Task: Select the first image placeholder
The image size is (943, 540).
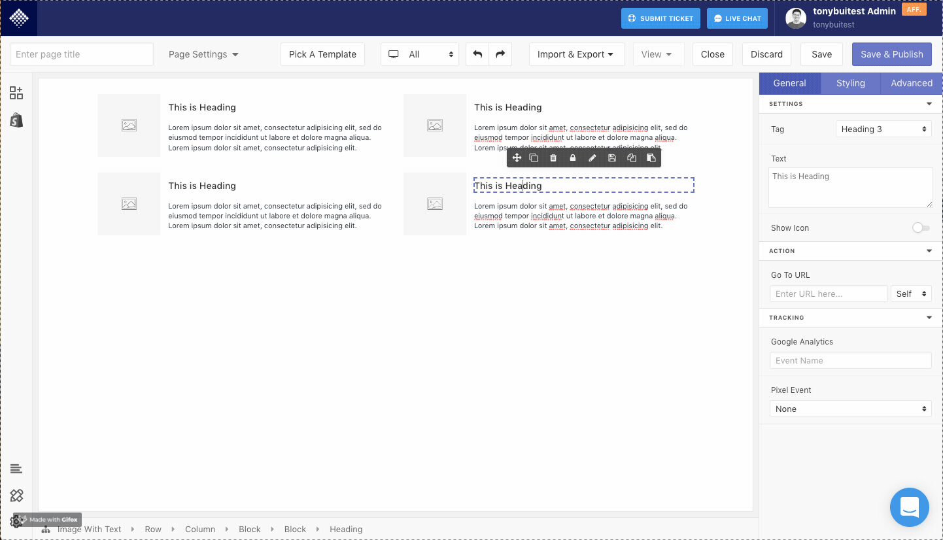Action: 129,126
